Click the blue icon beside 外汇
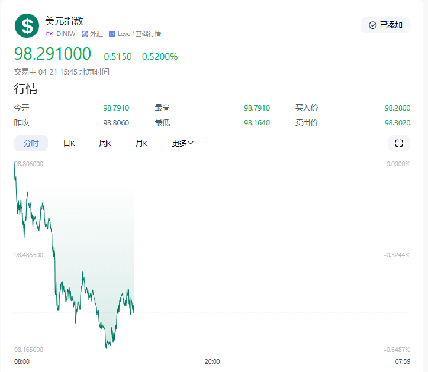This screenshot has height=372, width=428. [x=85, y=34]
